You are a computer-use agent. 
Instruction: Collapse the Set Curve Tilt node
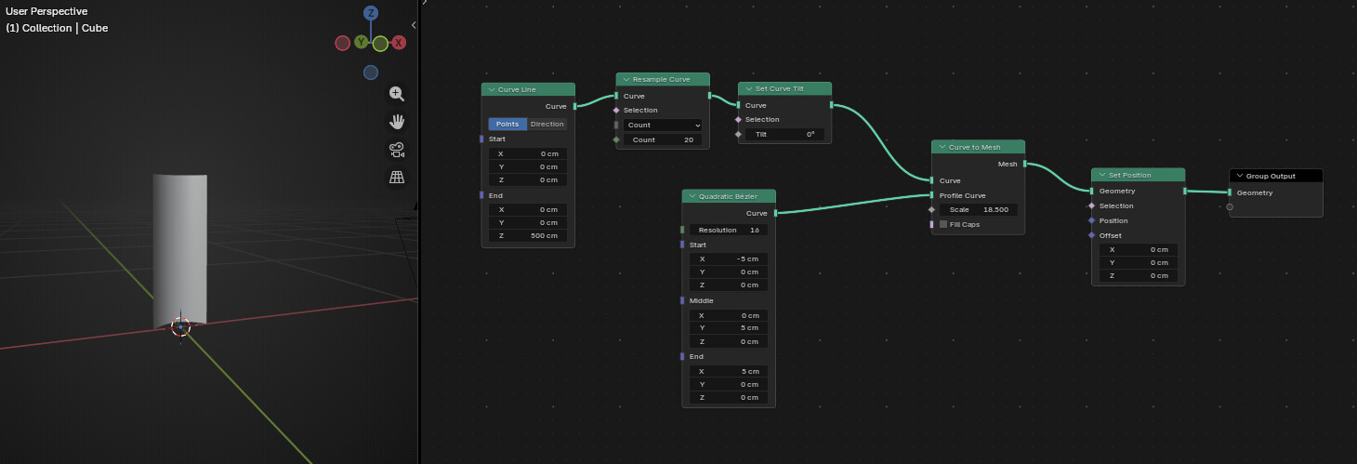[x=749, y=89]
